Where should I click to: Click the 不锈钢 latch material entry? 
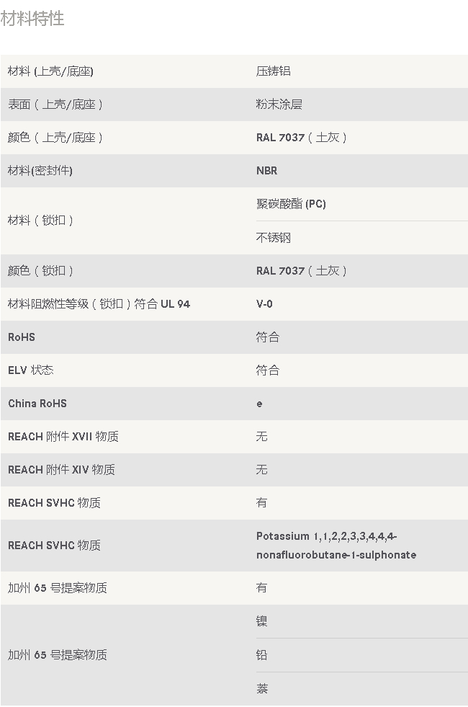pos(274,238)
